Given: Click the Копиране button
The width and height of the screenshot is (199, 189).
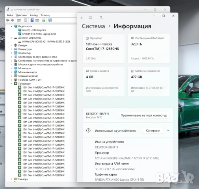Looking at the screenshot, I should (153, 131).
